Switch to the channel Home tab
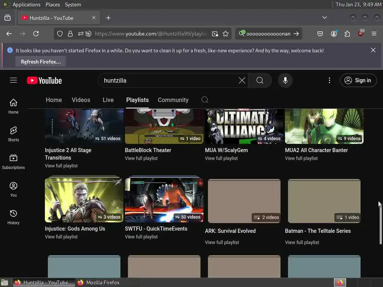Screen dimensions: 383x287 (x=54, y=100)
